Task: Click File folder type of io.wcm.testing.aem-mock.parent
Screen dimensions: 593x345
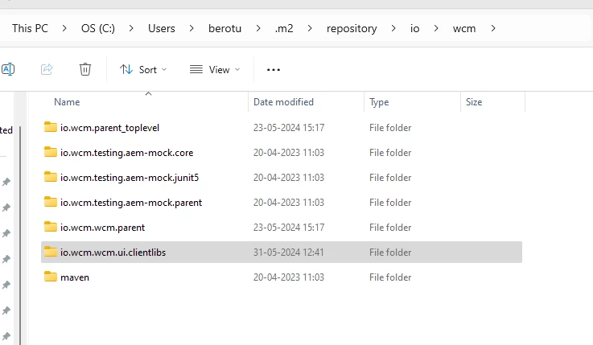Action: pos(390,203)
